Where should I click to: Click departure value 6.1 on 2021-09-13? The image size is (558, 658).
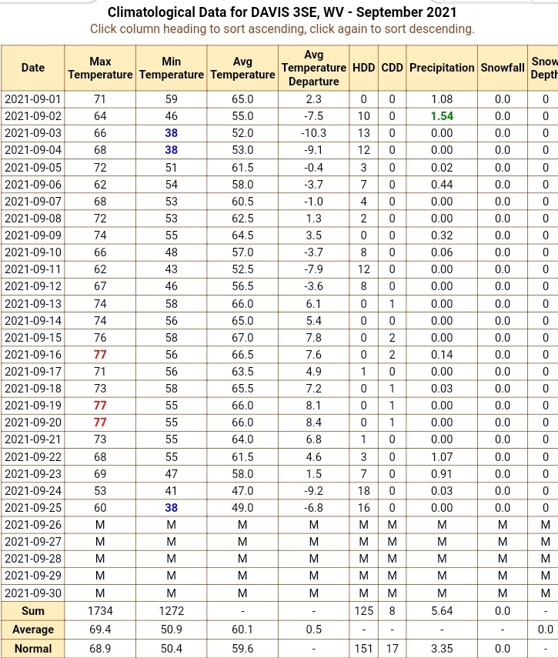314,303
